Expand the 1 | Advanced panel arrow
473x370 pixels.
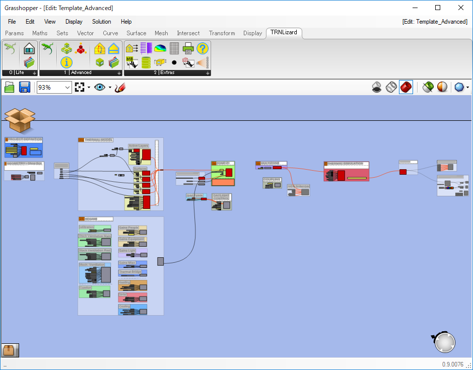pyautogui.click(x=119, y=73)
